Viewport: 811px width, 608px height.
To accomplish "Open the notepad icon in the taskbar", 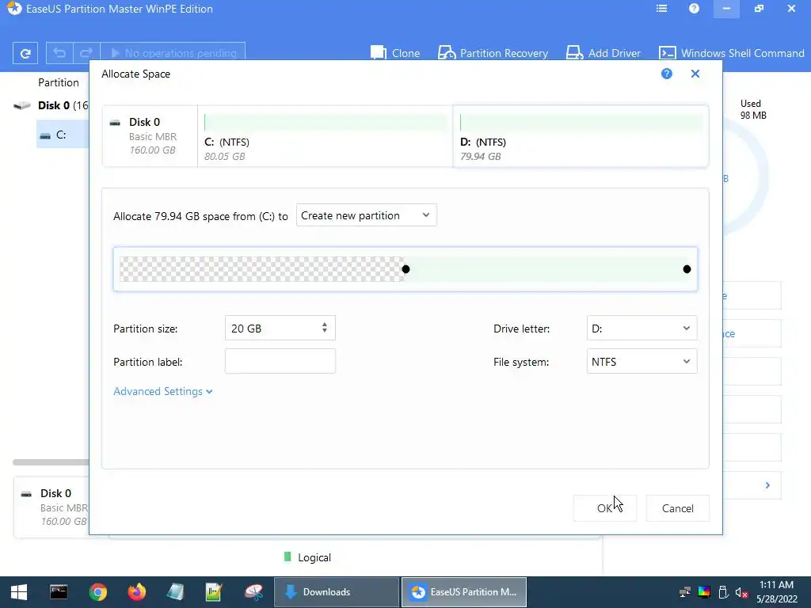I will [175, 592].
